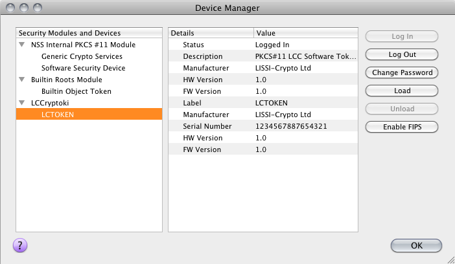This screenshot has height=264, width=455.
Task: Collapse the NSS Internal PKCS #11 Module
Action: click(22, 45)
